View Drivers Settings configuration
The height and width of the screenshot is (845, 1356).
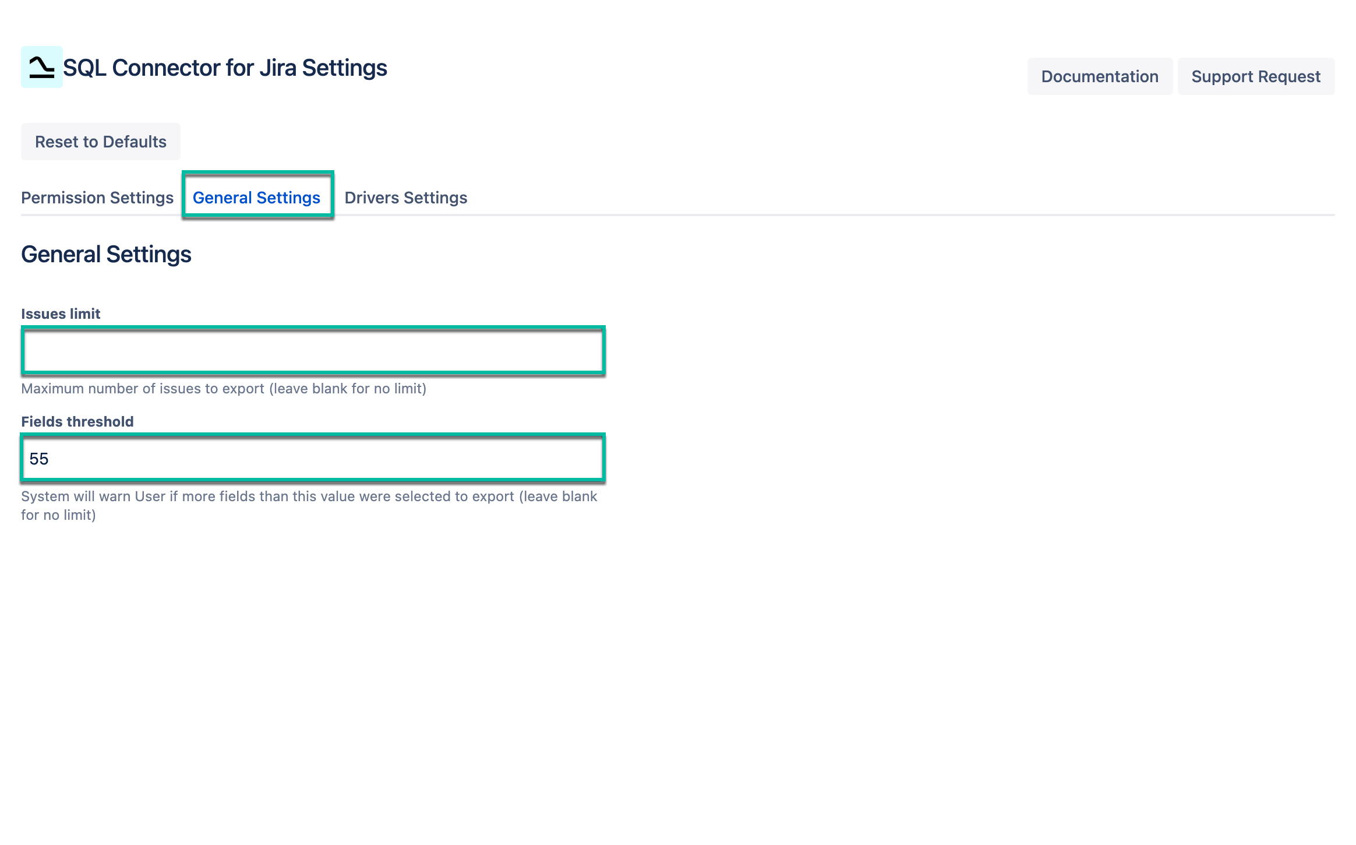click(405, 198)
